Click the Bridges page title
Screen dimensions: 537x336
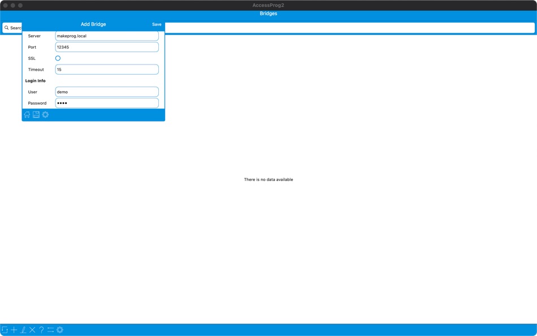268,14
